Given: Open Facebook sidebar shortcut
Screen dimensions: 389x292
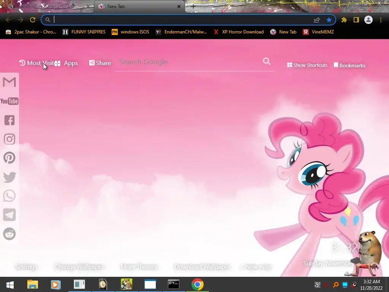Looking at the screenshot, I should [x=9, y=120].
